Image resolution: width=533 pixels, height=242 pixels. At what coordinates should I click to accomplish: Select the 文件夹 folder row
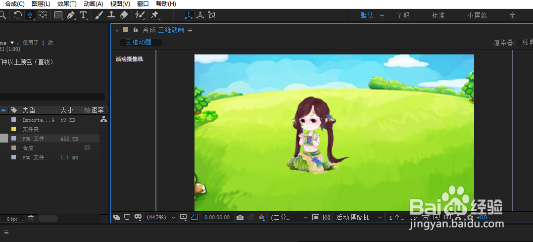tap(49, 129)
